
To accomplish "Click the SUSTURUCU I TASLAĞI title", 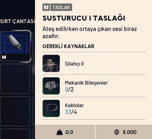I will pos(84,18).
